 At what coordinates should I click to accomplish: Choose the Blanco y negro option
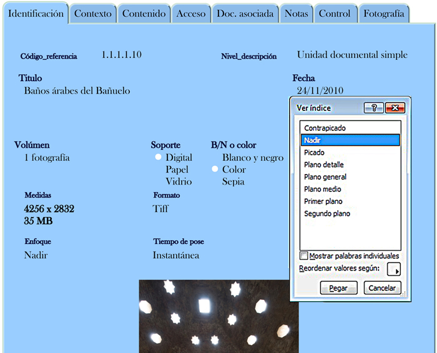252,158
